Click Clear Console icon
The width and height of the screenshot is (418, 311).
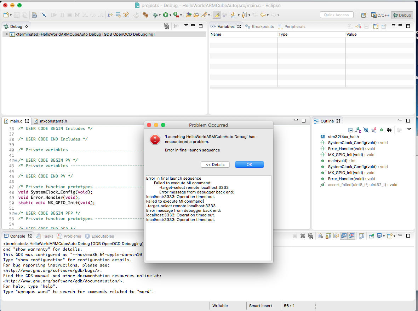320,236
